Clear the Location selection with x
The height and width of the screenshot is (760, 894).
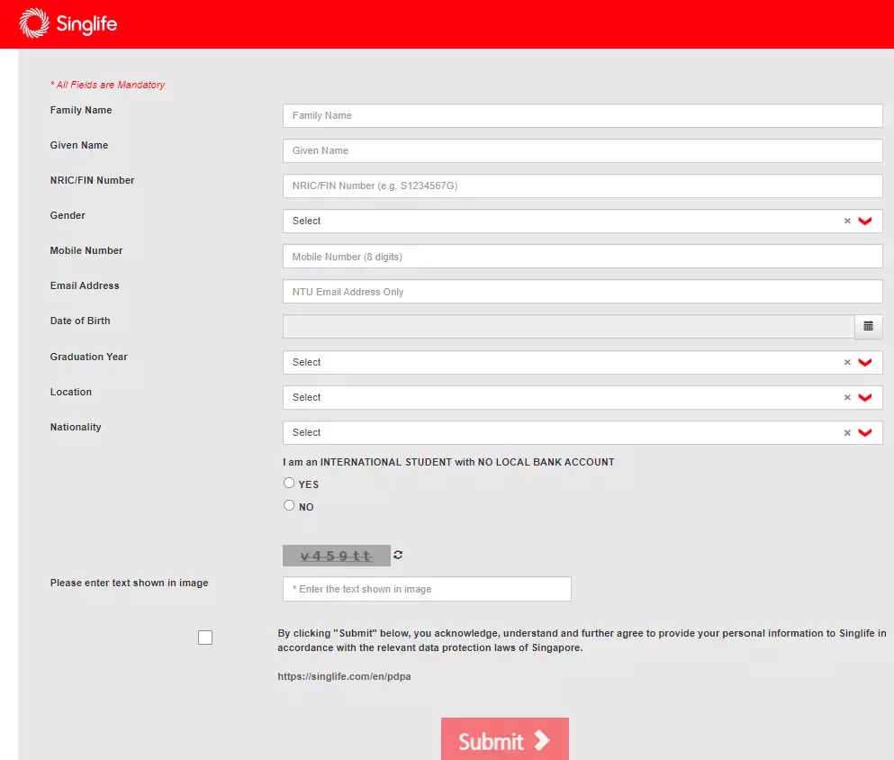coord(847,398)
